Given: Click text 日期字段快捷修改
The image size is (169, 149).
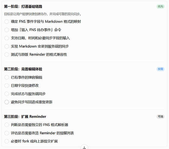Looking at the screenshot, I should (x=25, y=86).
